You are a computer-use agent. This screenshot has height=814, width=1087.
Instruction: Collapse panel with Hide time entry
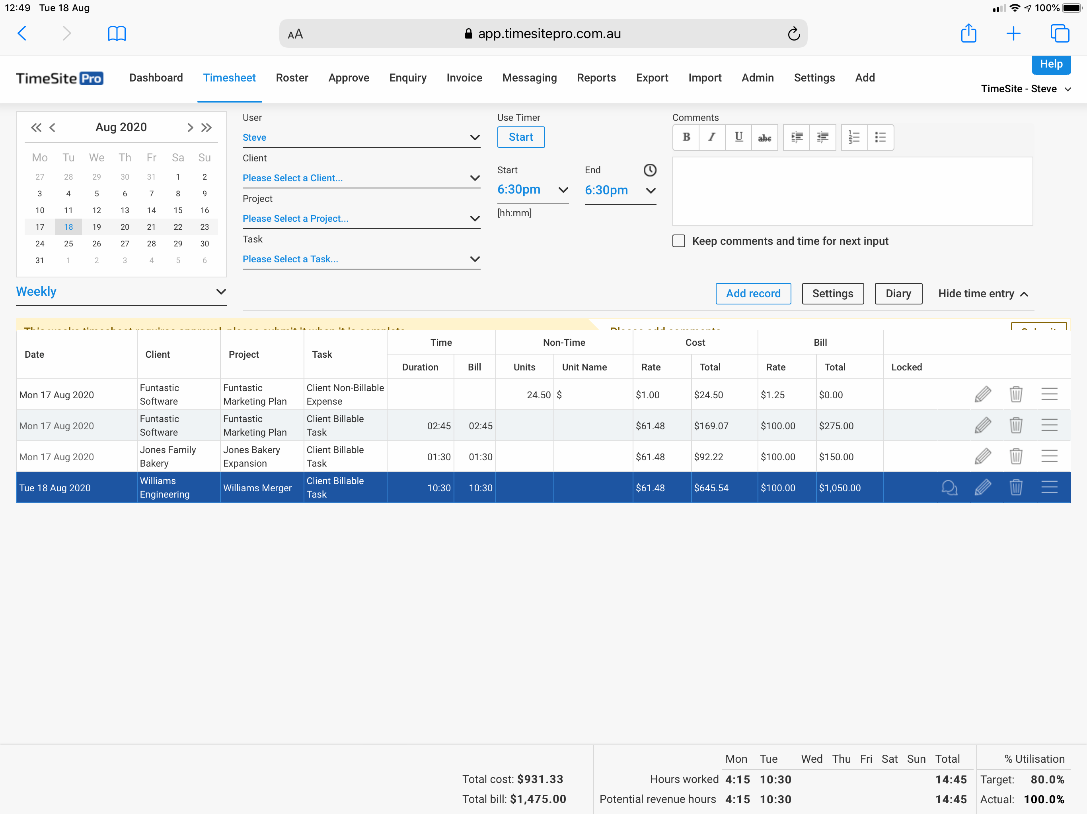pos(982,294)
